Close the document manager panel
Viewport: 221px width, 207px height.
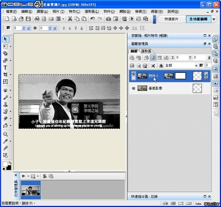coord(16,175)
